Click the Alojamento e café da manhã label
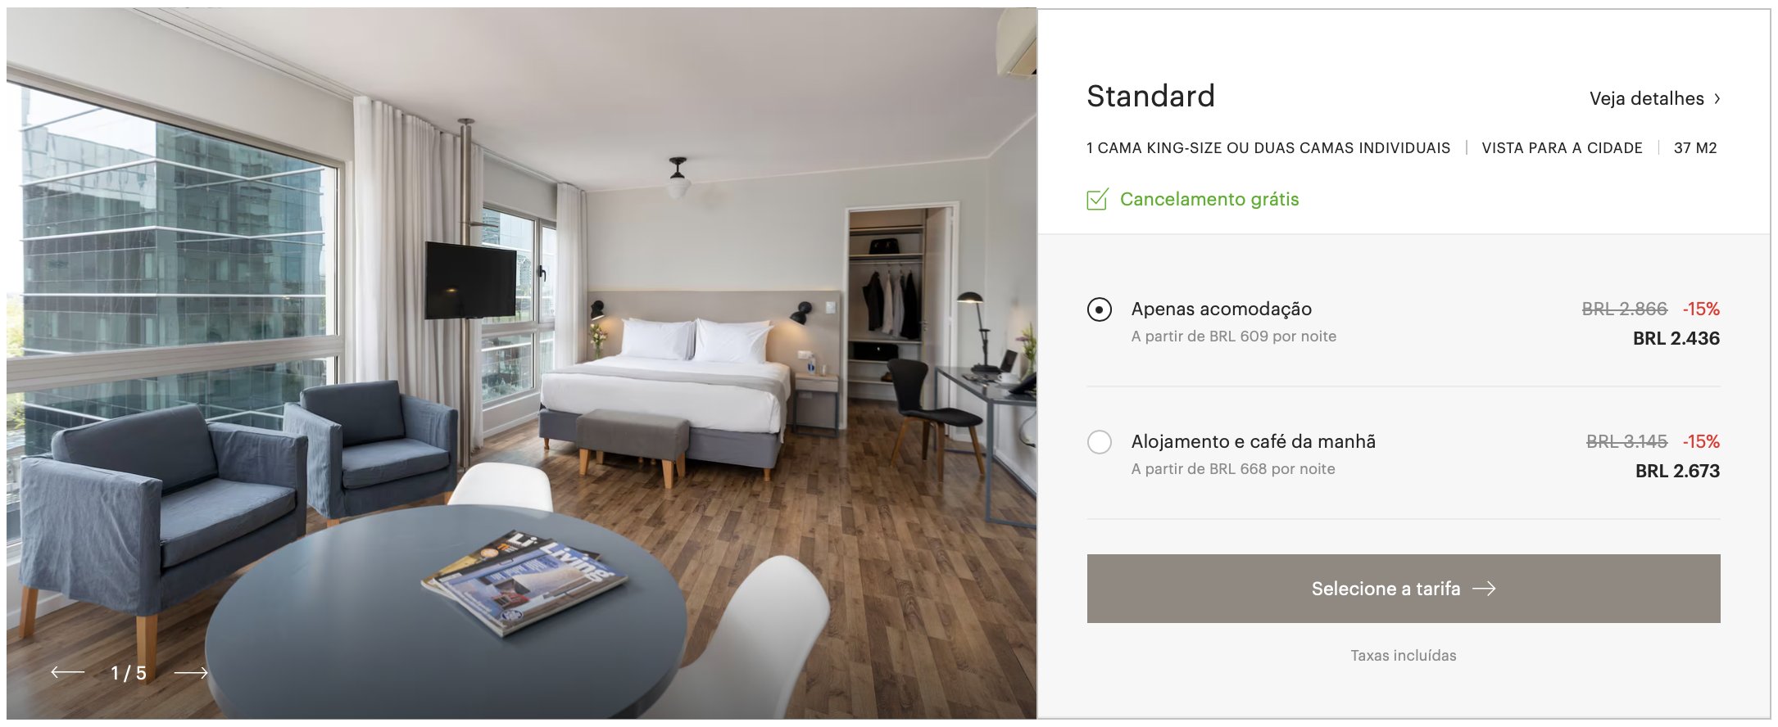Viewport: 1778px width, 727px height. tap(1254, 442)
